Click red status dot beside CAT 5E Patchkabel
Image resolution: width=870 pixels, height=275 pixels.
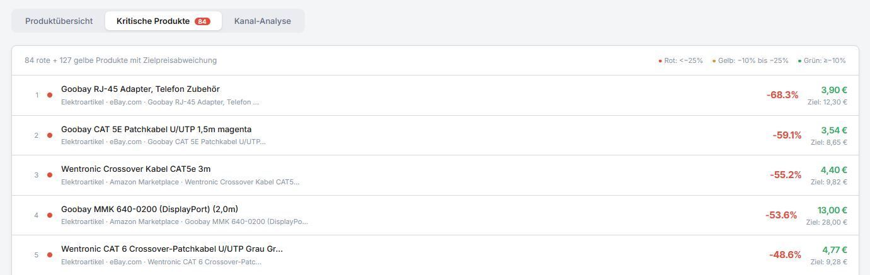point(50,135)
